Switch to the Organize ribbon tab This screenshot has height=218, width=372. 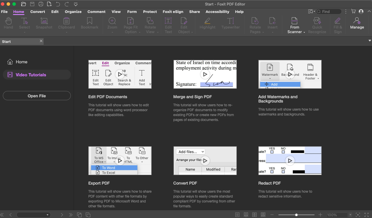tap(73, 12)
